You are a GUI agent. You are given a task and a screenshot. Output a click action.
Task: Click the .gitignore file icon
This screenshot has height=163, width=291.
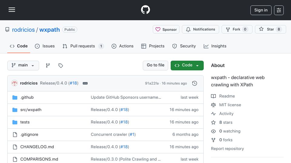(15, 135)
